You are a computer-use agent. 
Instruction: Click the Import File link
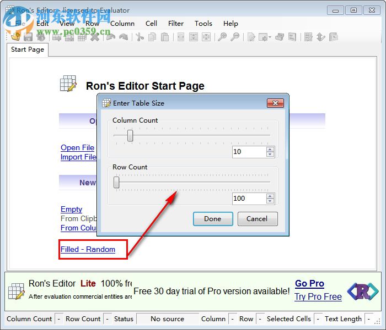point(78,157)
